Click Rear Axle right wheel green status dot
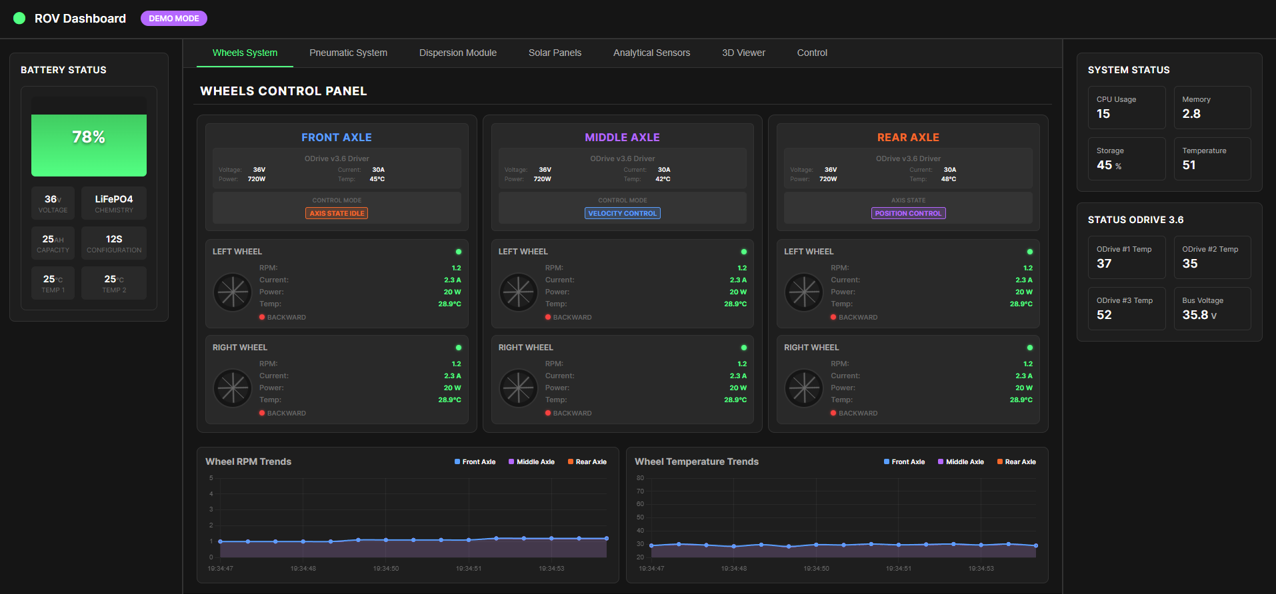Viewport: 1276px width, 594px height. coord(1029,348)
